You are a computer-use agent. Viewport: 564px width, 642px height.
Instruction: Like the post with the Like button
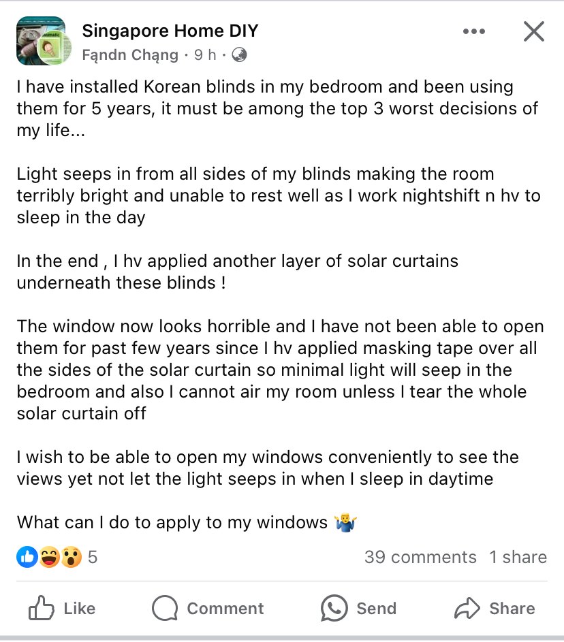pyautogui.click(x=62, y=608)
